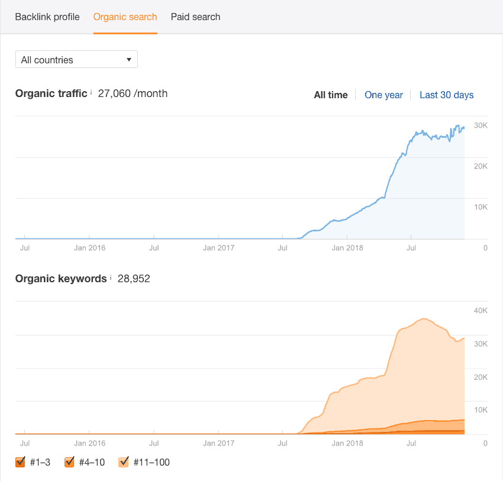The width and height of the screenshot is (503, 481).
Task: Select the Organic search tab
Action: click(x=125, y=17)
